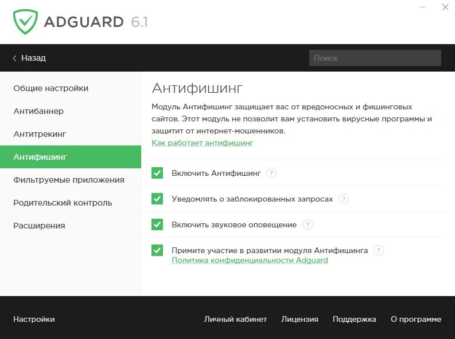Open help tooltip for Примите участие в развитии
This screenshot has height=339, width=455.
pos(378,250)
